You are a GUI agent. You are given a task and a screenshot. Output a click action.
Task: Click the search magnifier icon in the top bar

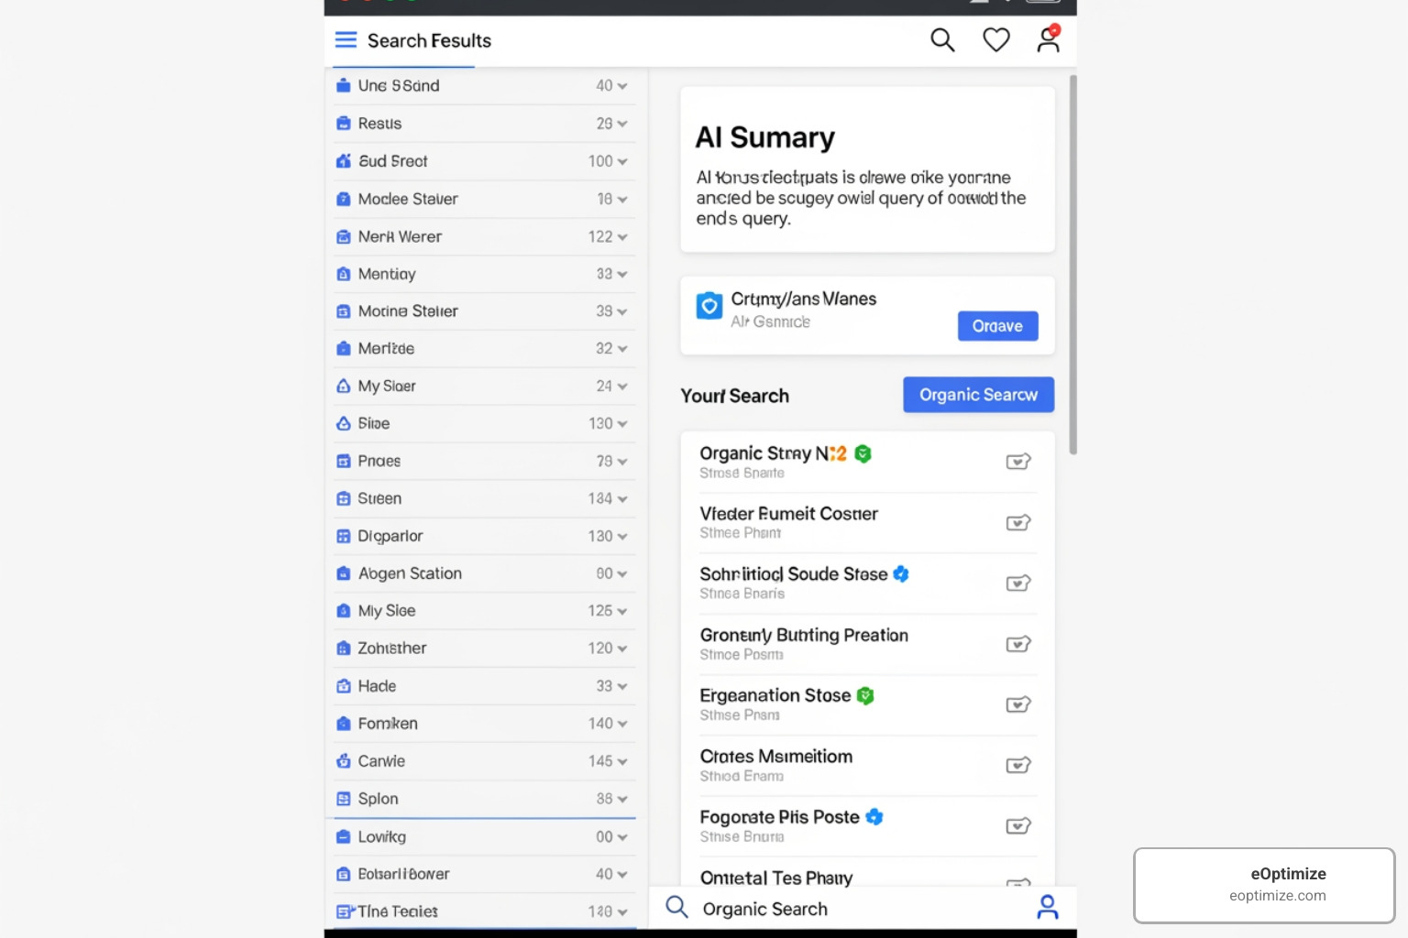(942, 39)
